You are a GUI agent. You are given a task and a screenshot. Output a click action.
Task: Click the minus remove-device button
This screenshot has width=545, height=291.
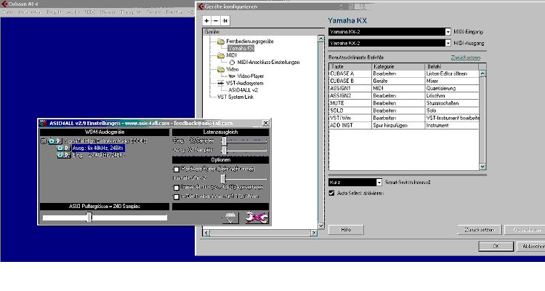[x=216, y=21]
